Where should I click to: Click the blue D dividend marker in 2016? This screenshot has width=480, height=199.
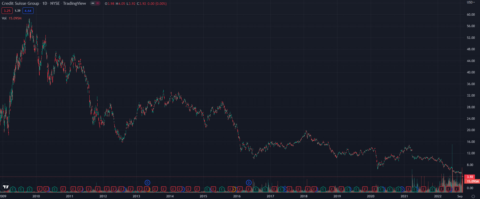[249, 183]
